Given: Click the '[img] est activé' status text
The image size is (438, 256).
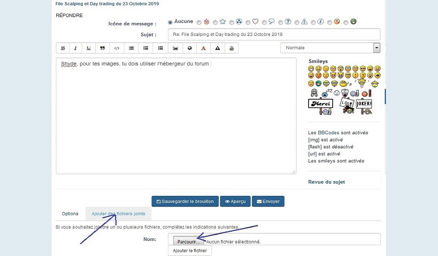Looking at the screenshot, I should click(325, 140).
